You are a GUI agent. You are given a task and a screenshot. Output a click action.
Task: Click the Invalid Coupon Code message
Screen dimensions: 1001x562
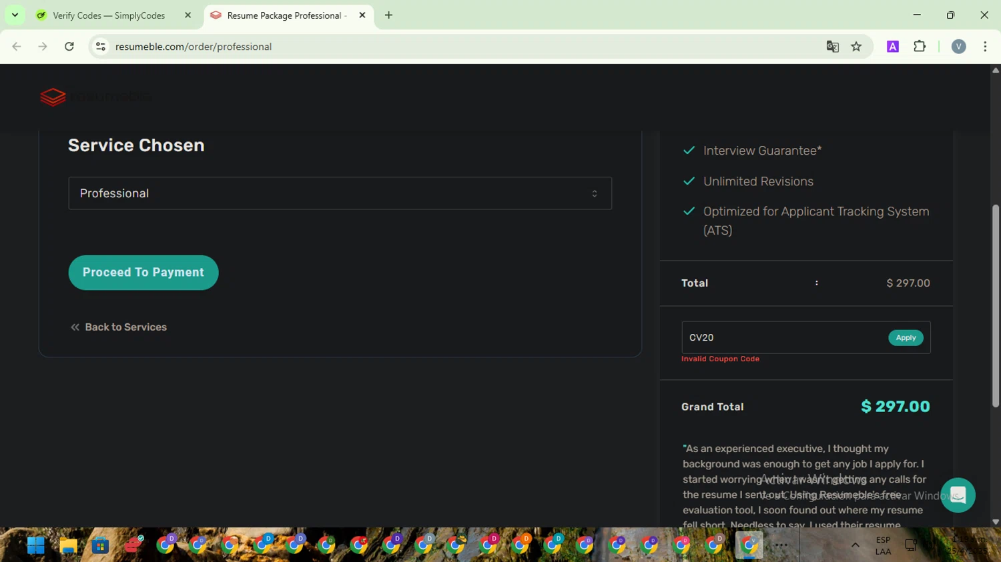coord(720,359)
